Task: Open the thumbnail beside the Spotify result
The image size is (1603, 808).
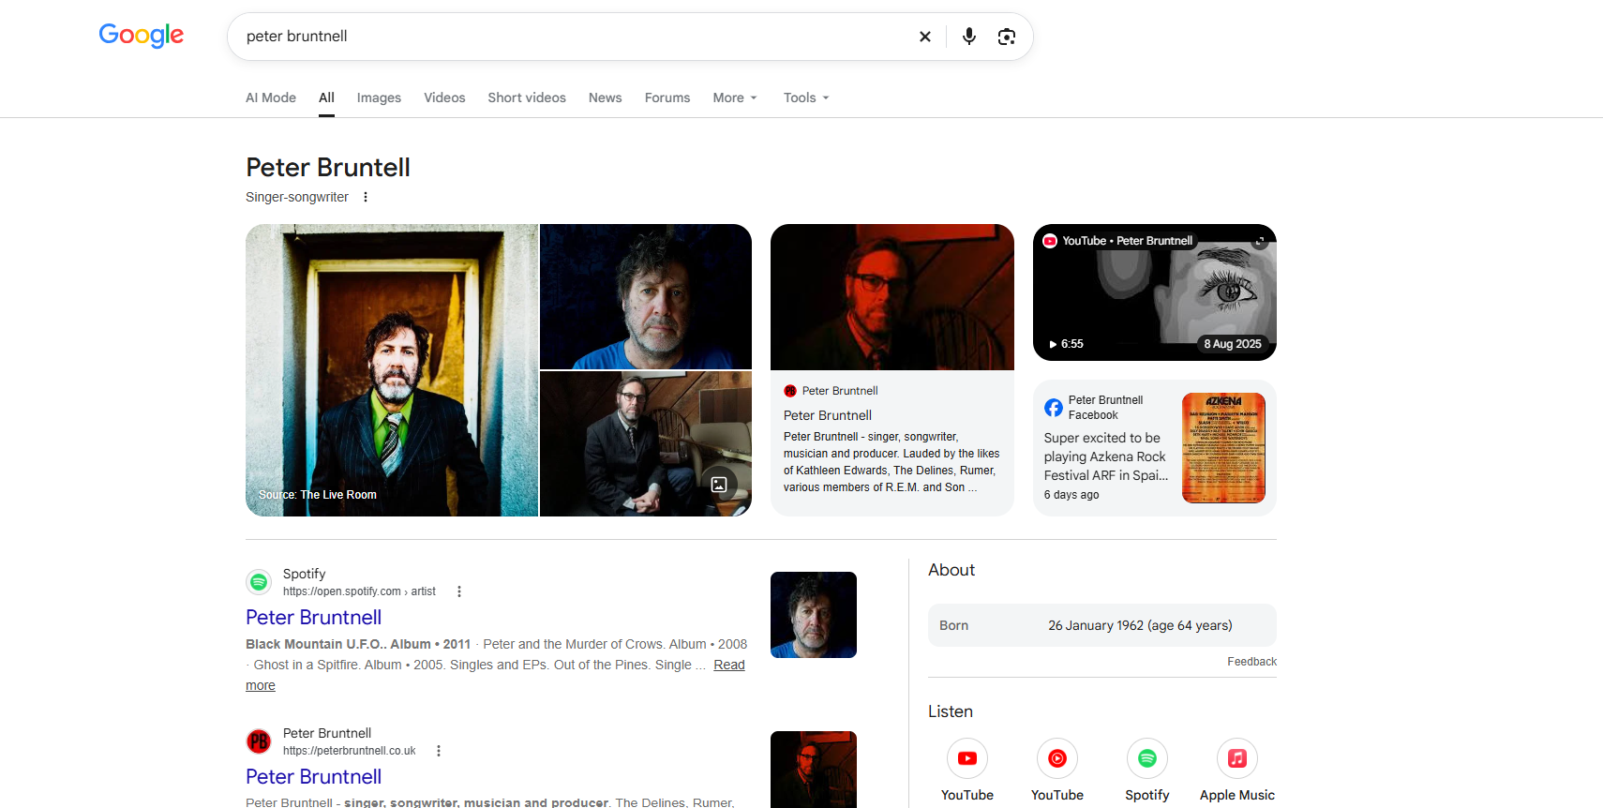Action: (814, 615)
